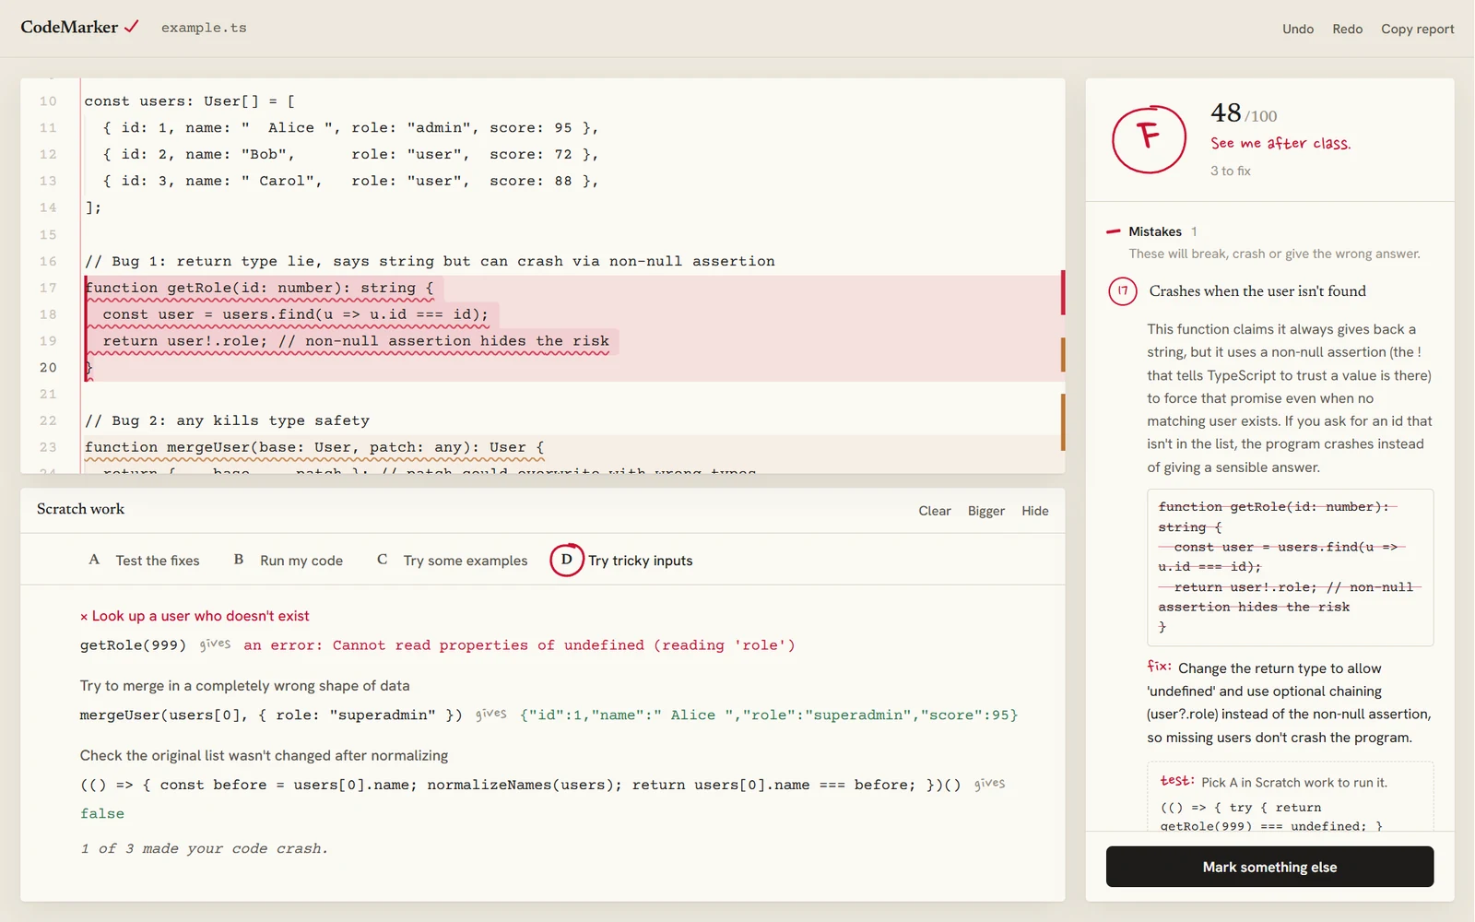Click the Carol user row code line
The height and width of the screenshot is (922, 1475).
click(x=351, y=181)
